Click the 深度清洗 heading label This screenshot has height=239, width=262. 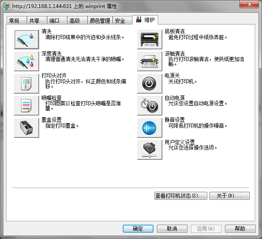coord(52,54)
